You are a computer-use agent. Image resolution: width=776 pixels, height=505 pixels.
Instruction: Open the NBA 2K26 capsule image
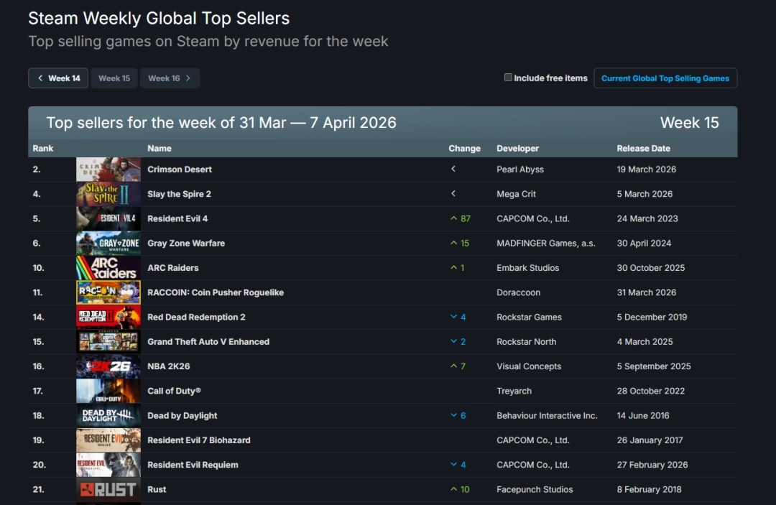click(108, 366)
